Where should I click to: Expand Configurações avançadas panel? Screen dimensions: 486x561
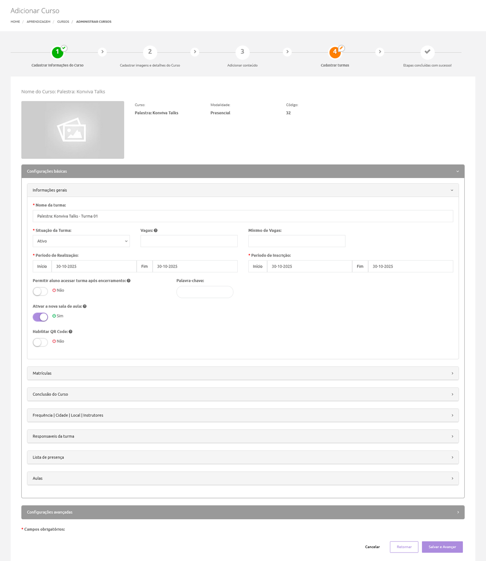(243, 512)
